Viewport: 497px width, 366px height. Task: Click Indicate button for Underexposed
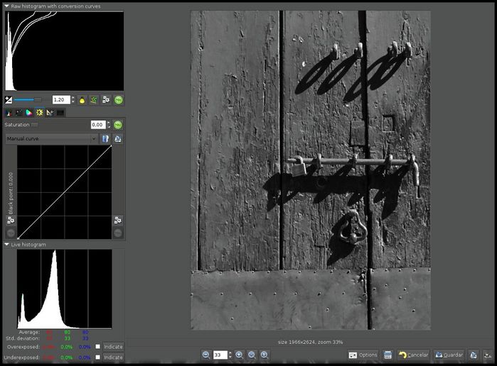point(113,357)
